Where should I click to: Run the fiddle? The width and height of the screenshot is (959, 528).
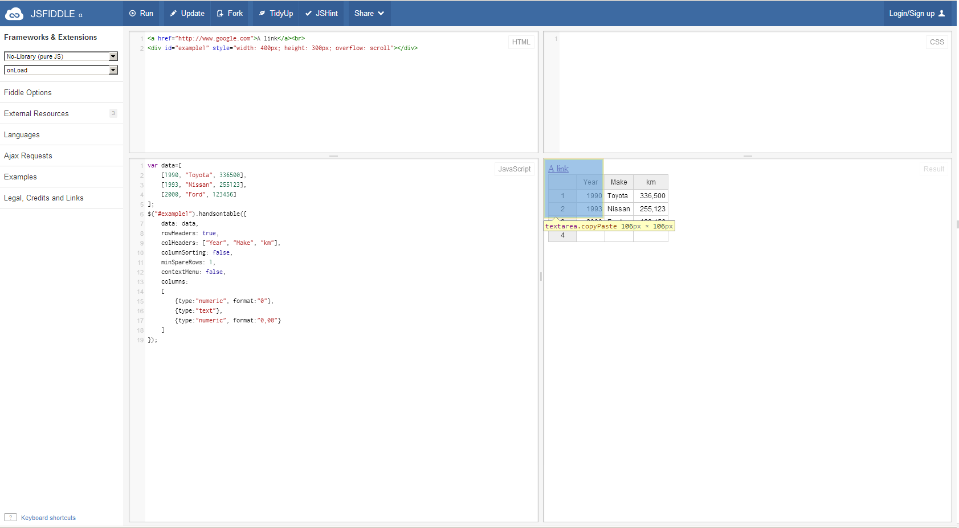(141, 13)
